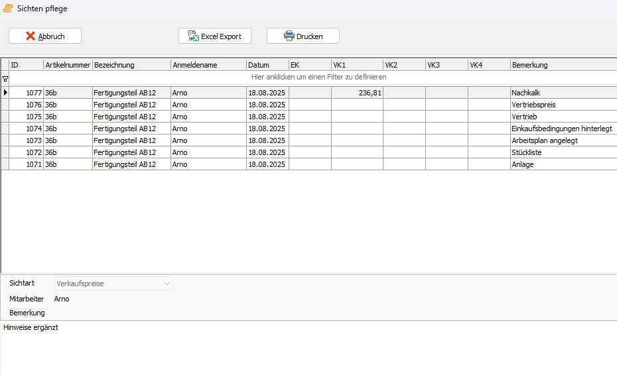Screen dimensions: 617x375
Task: Click the filter funnel icon in grid
Action: (x=5, y=78)
